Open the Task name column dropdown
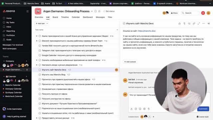The image size is (213, 120). (117, 30)
